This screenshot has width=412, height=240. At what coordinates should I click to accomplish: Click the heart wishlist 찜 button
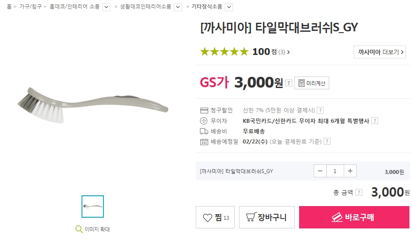pyautogui.click(x=215, y=218)
